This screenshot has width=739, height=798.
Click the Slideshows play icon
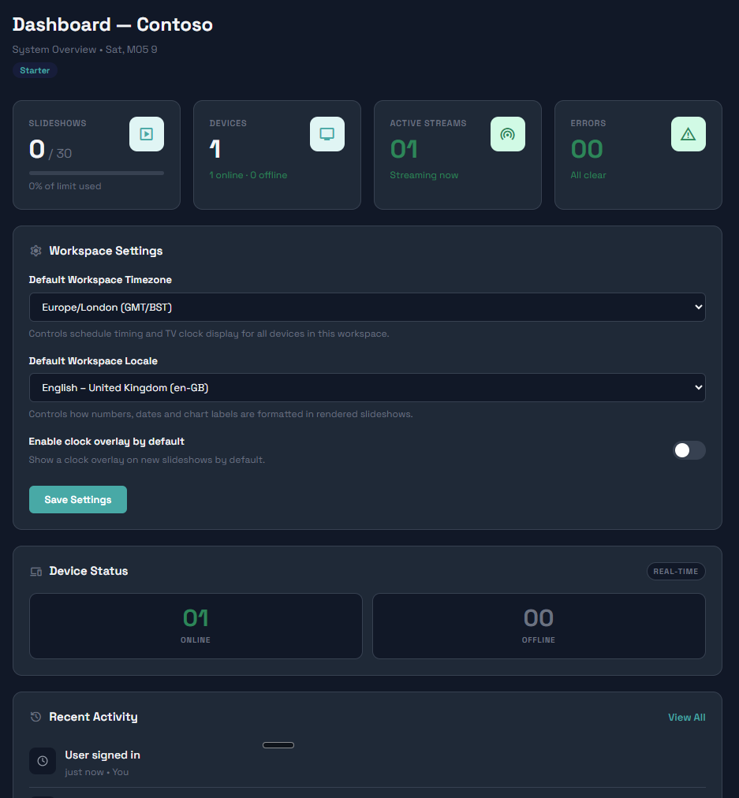(147, 134)
